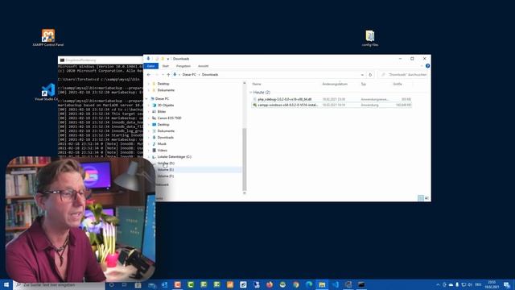Open XAMPP Control Panel desktop shortcut

[x=48, y=38]
